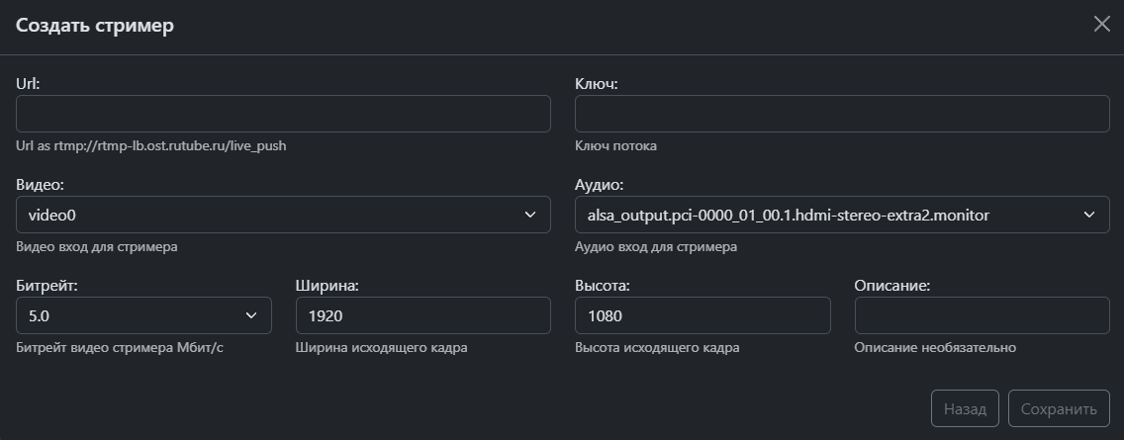Click the Битрейт: label text
Screen dimensions: 1124x440
[x=47, y=286]
